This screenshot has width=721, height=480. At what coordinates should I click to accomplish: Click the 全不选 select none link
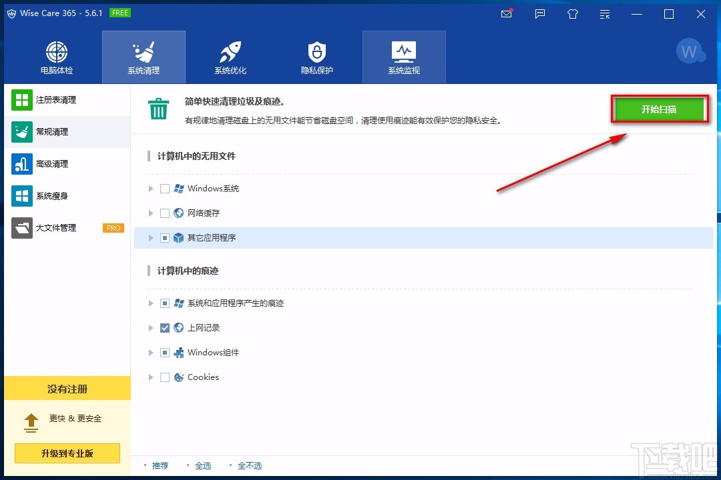(250, 465)
